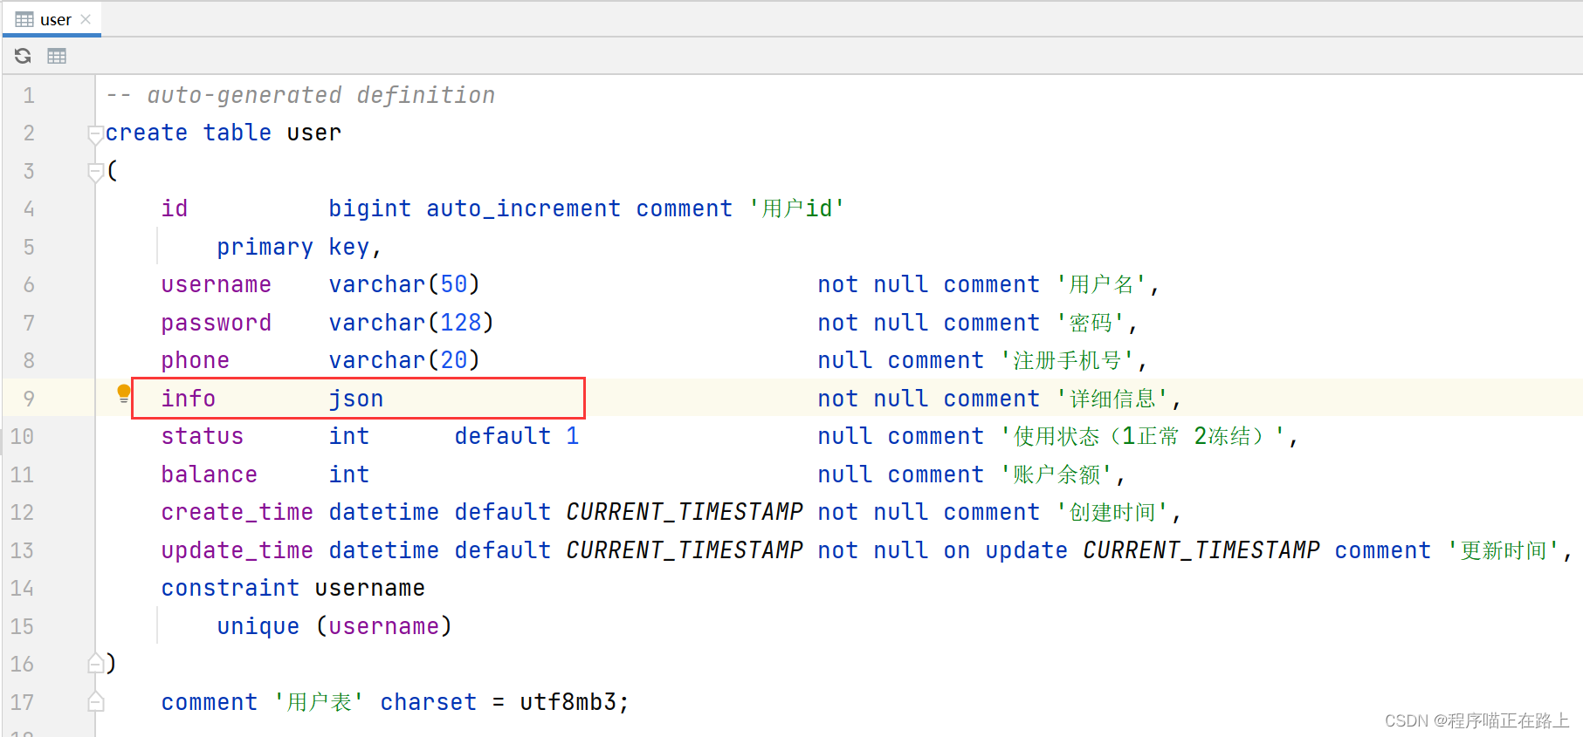Click 'default 1' value on status line
The width and height of the screenshot is (1583, 737).
point(517,436)
